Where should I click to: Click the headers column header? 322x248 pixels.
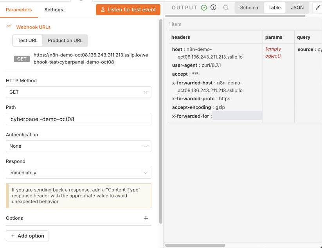216,37
